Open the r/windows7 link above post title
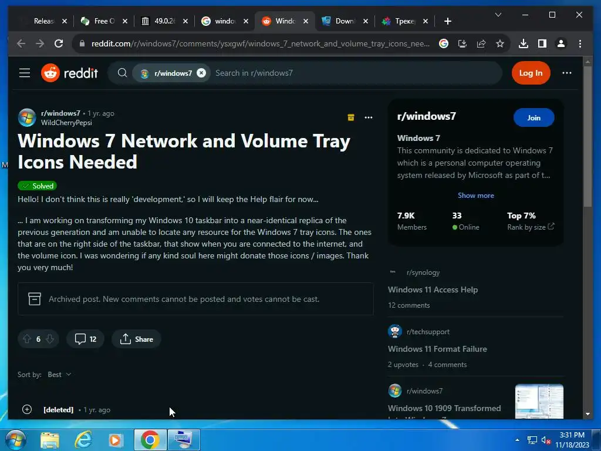Viewport: 601px width, 451px height. point(60,113)
